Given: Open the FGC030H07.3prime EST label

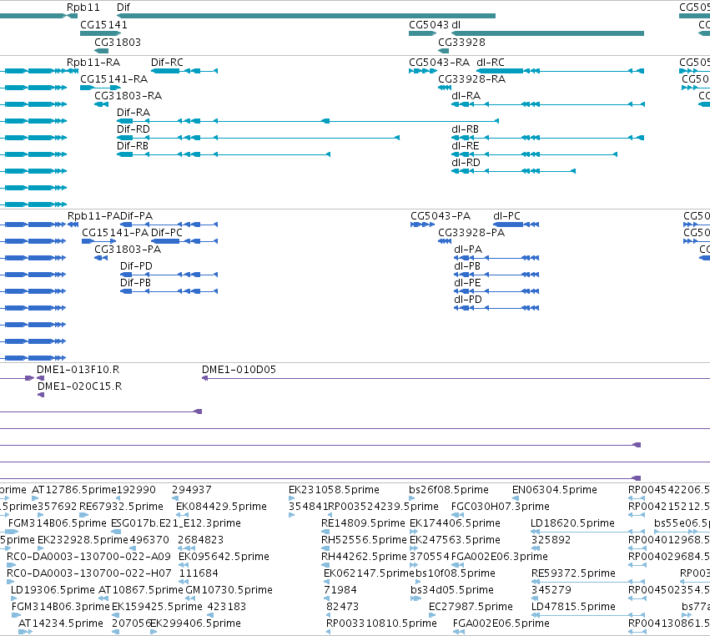Looking at the screenshot, I should [x=499, y=507].
